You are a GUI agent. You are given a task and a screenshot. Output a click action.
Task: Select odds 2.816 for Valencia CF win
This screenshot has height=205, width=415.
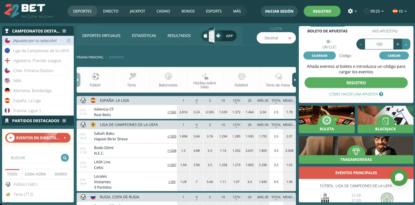coord(183,112)
